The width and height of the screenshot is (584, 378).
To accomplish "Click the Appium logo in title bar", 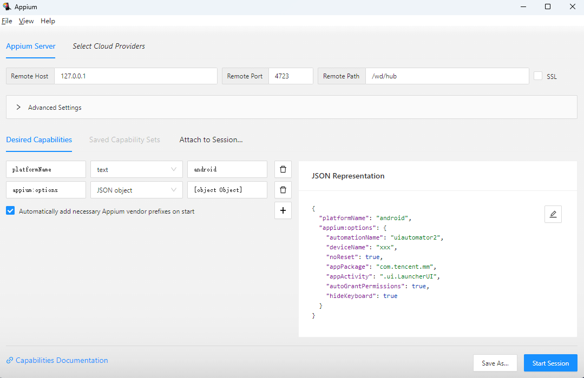I will [x=6, y=6].
